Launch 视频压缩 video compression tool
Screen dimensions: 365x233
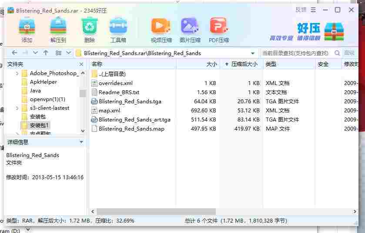point(161,26)
